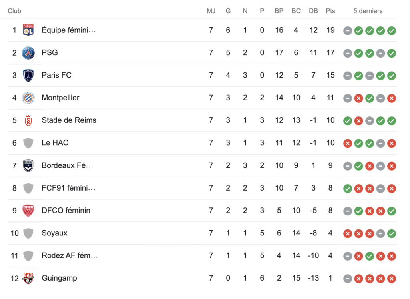Click the Rodez AF fém… club name

pos(70,255)
